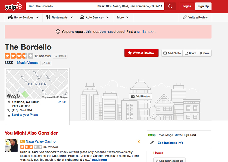The width and height of the screenshot is (228, 162).
Task: Click Write a Review in navigation bar
Action: pos(195,17)
